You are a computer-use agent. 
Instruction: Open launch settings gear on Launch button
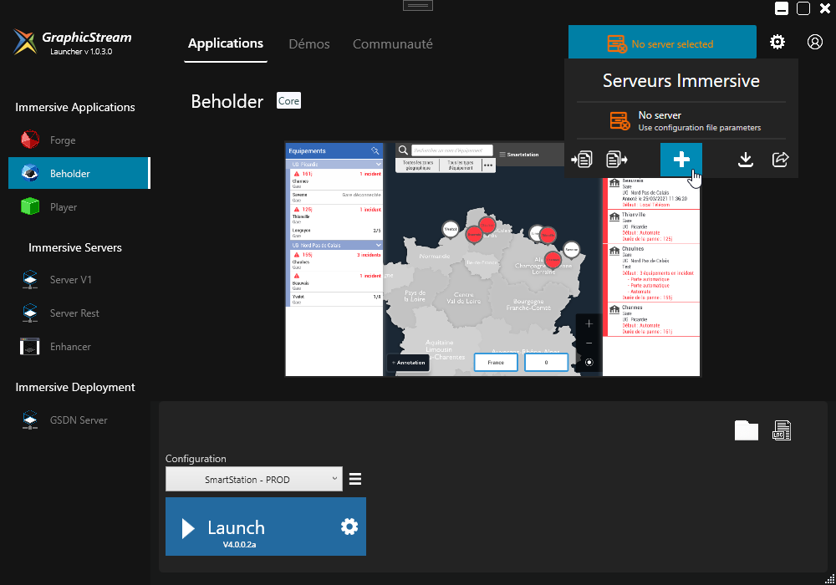coord(349,527)
